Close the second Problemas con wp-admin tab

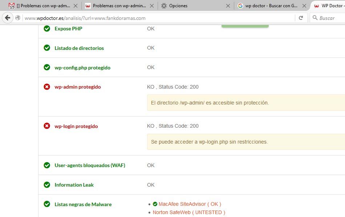tap(152, 6)
